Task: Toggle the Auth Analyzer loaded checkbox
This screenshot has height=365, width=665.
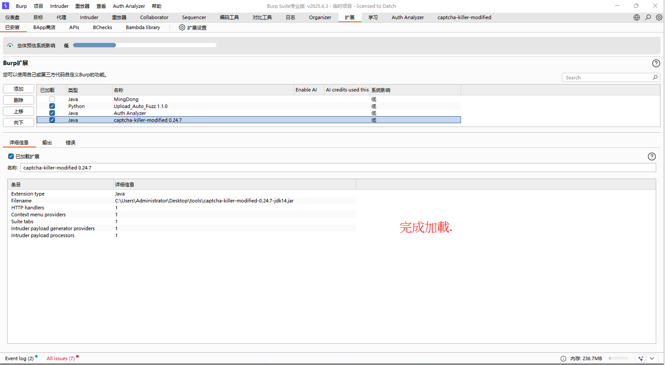Action: pos(52,113)
